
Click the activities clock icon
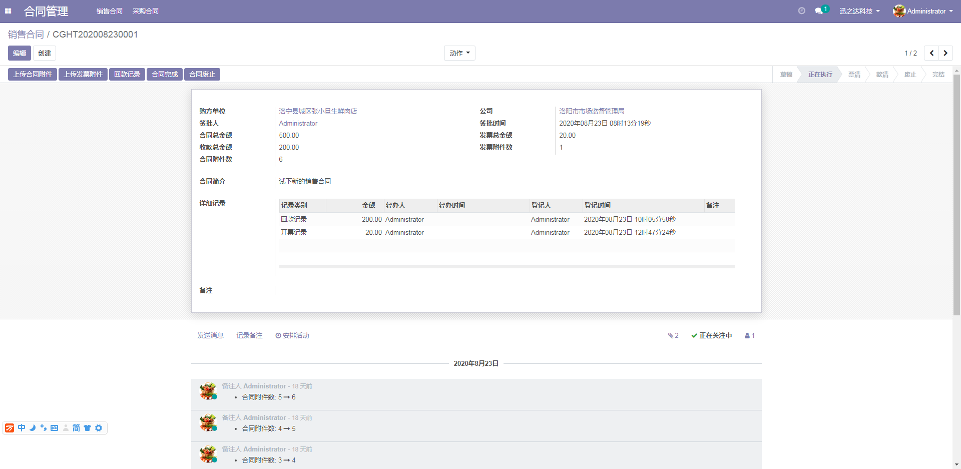(801, 10)
